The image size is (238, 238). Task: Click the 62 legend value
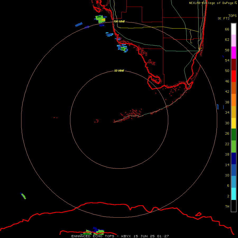[x=227, y=40]
